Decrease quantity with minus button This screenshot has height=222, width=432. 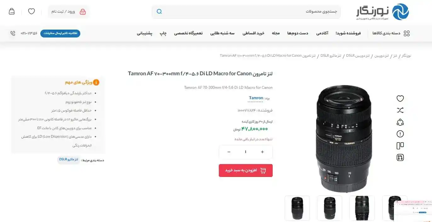click(x=229, y=152)
